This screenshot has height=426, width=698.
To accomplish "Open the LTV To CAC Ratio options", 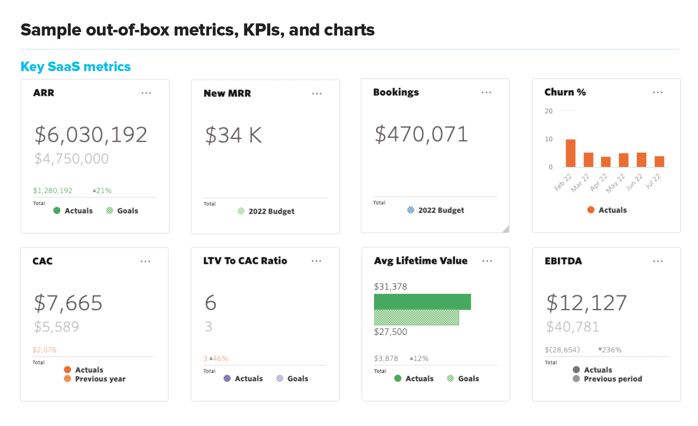I will (316, 261).
